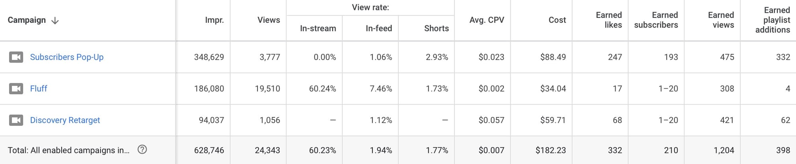The width and height of the screenshot is (796, 164).
Task: Select the Shorts view rate header
Action: click(x=436, y=28)
